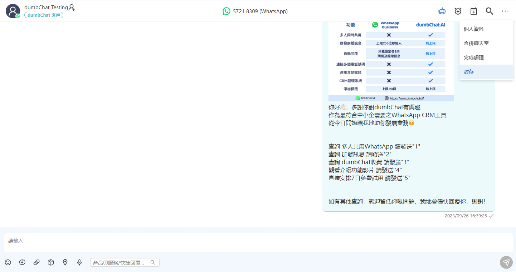Click the sent check mark beside timestamp
516x272 pixels.
pos(491,216)
